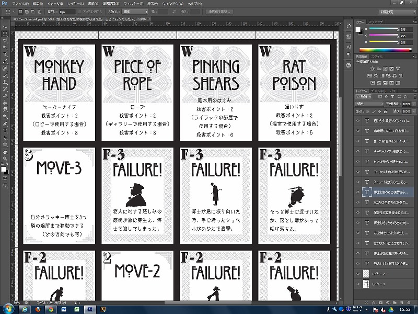Open the layer blend mode dropdown
418x314 pixels.
point(369,104)
